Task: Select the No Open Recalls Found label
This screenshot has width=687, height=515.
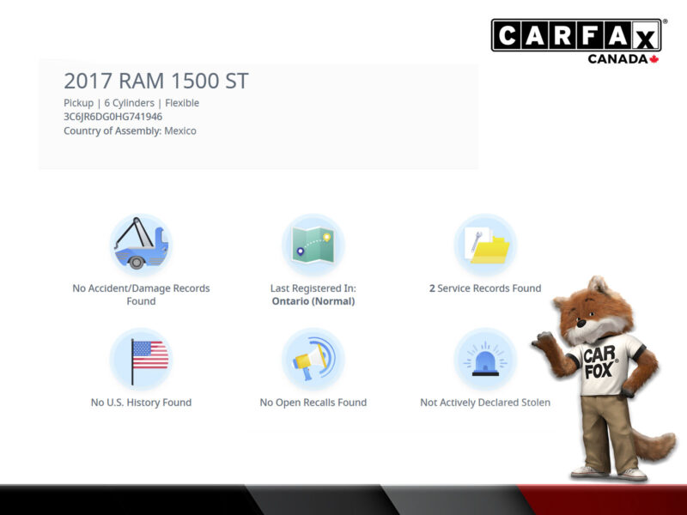Action: tap(313, 403)
